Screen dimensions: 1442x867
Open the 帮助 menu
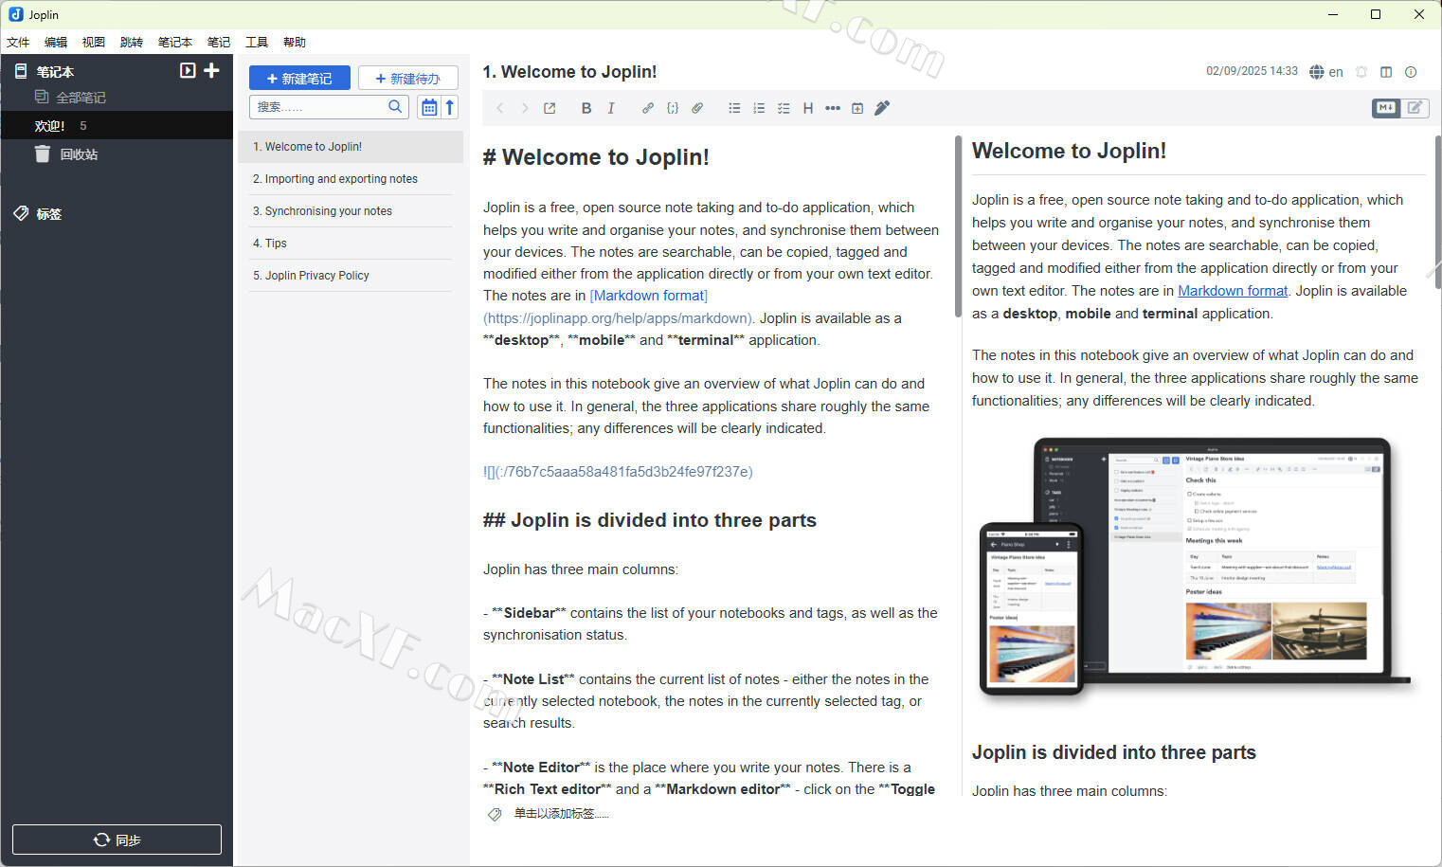[295, 42]
